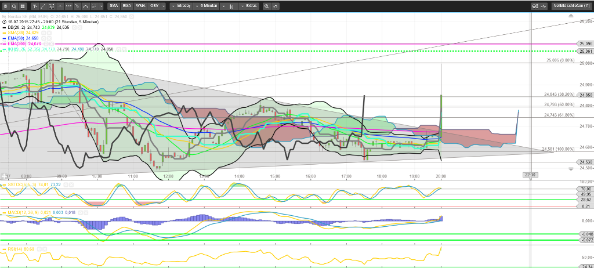Select the arc curve drawing tool
The height and width of the screenshot is (268, 594).
tap(86, 6)
